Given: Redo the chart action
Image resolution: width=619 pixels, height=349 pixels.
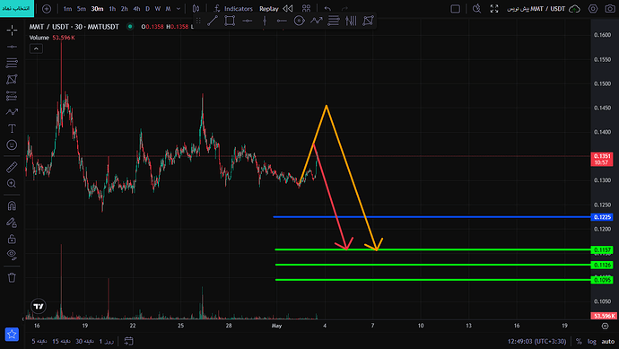Looking at the screenshot, I should (344, 9).
